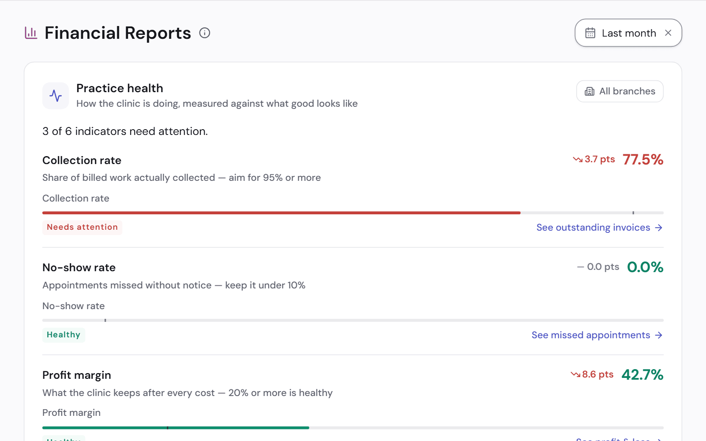
Task: Follow the See missed appointments link
Action: [x=597, y=335]
